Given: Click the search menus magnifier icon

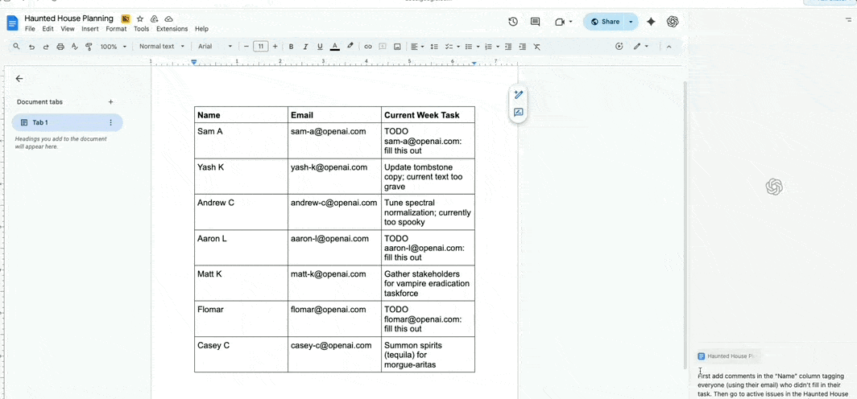Looking at the screenshot, I should [x=16, y=47].
